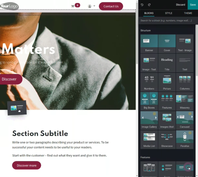198x177 pixels.
Task: Click the Contact Us button
Action: click(111, 6)
